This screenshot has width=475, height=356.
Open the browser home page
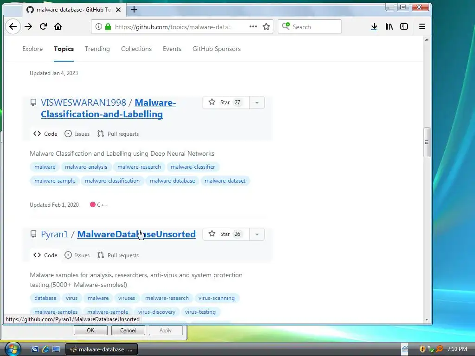[58, 26]
